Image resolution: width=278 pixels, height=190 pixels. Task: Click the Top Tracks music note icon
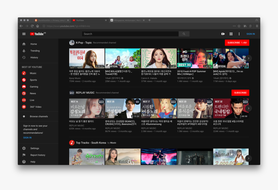pos(72,143)
